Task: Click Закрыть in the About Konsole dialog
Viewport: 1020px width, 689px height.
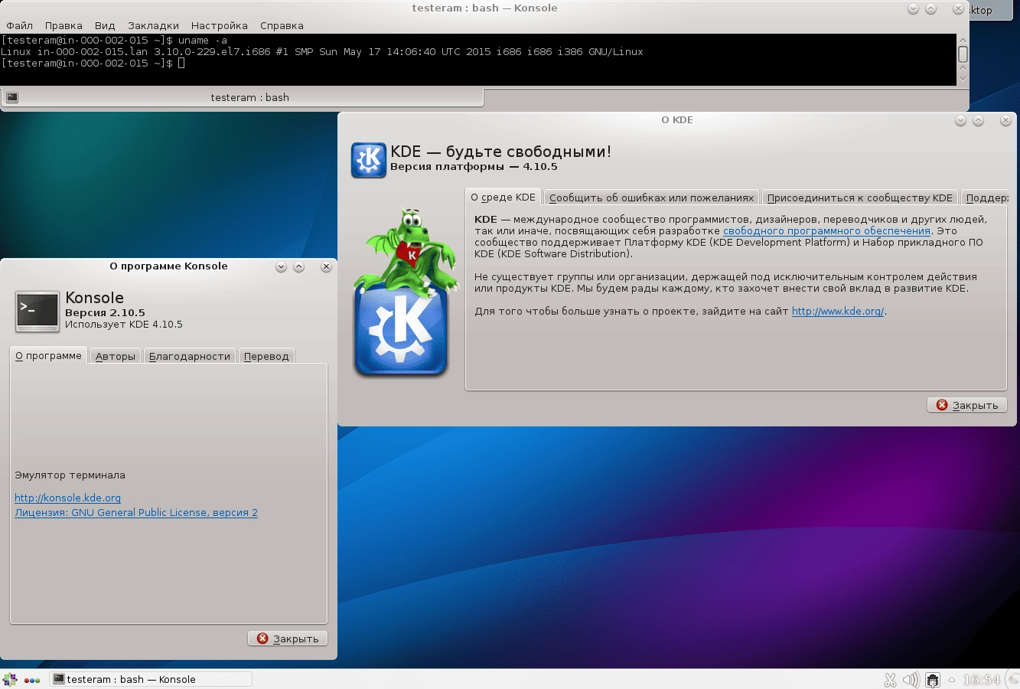Action: point(288,638)
